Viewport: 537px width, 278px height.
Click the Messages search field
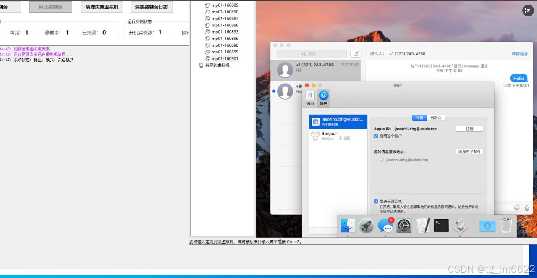tap(312, 54)
